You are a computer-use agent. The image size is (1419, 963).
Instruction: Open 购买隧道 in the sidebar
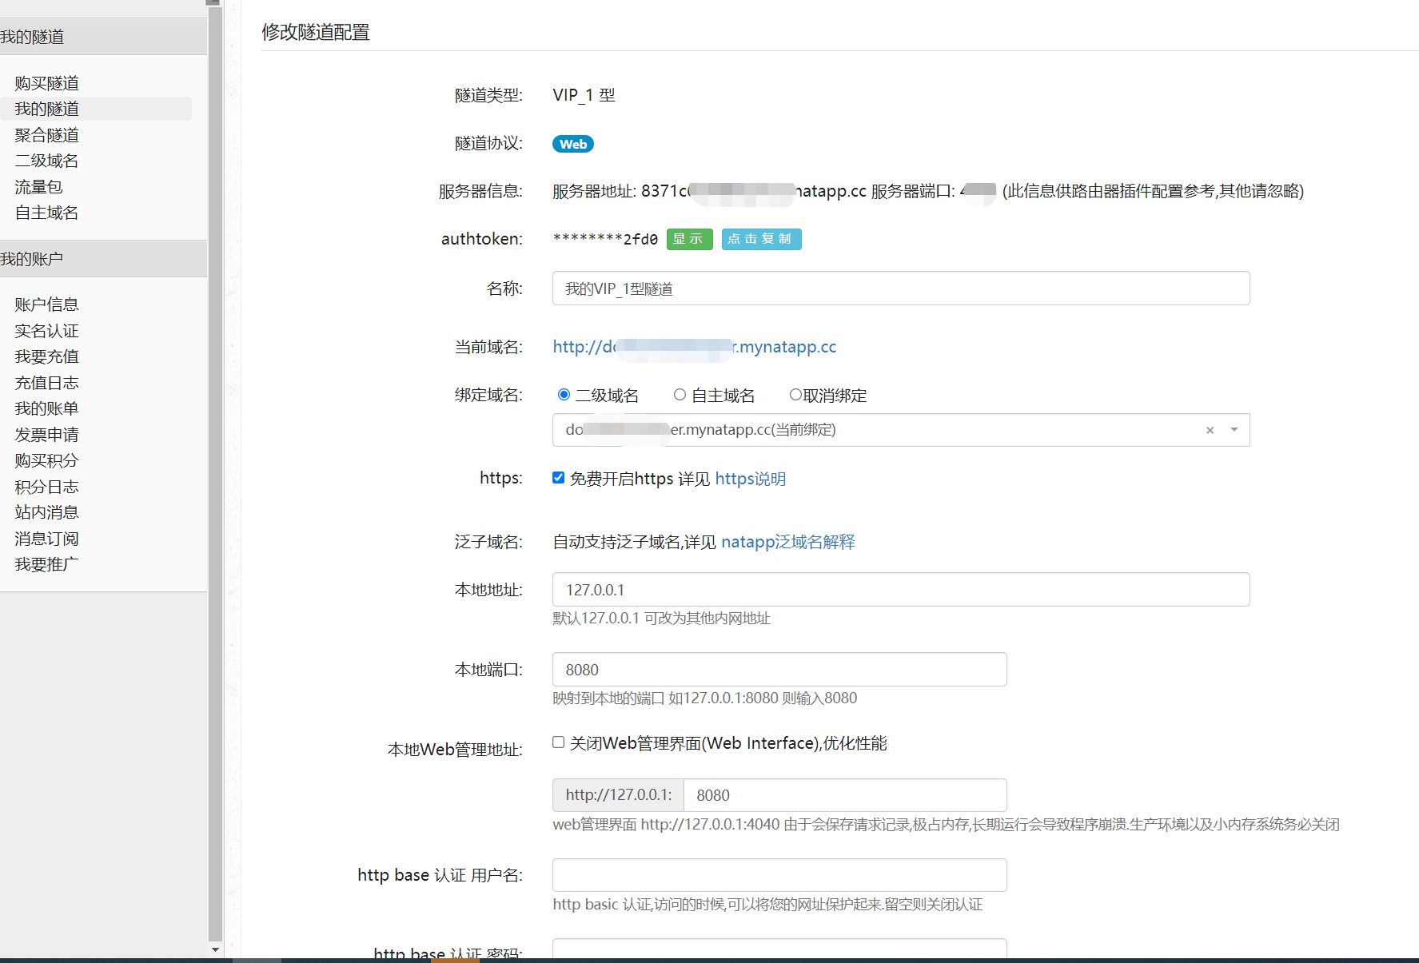tap(46, 83)
